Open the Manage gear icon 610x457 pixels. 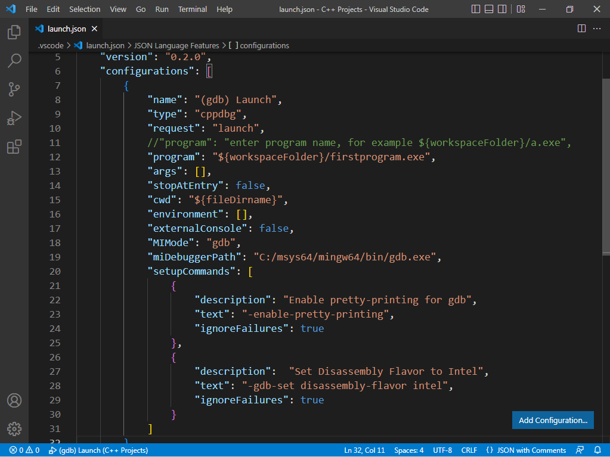coord(14,429)
